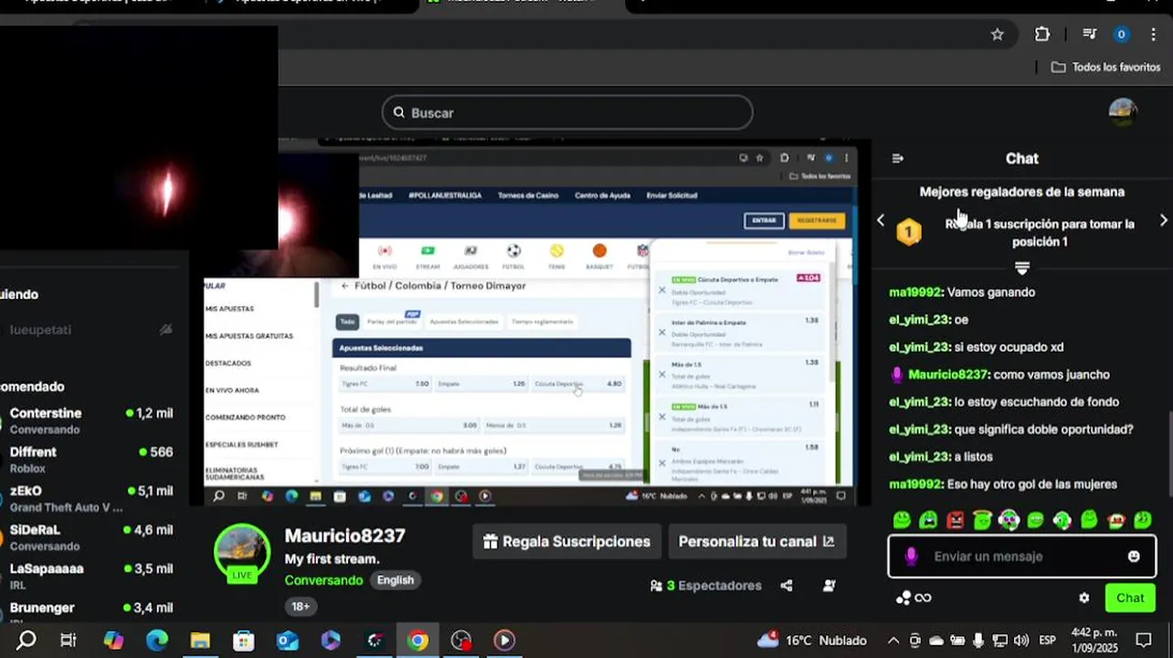This screenshot has height=658, width=1173.
Task: Open Mauricio8237 channel name
Action: click(344, 536)
